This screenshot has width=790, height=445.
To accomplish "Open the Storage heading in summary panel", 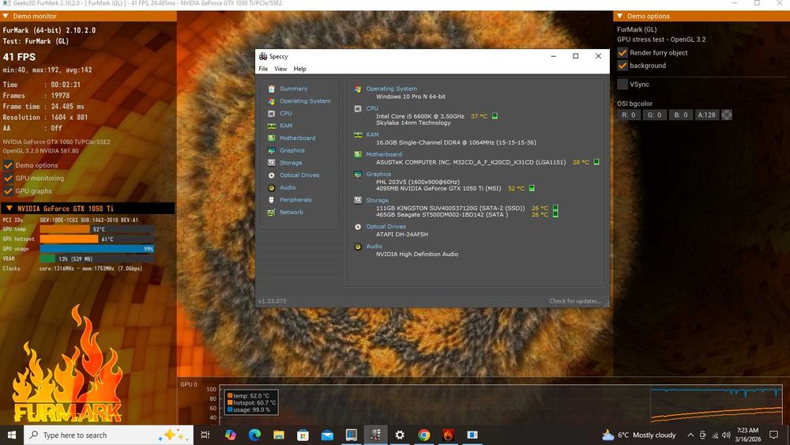I will tap(377, 200).
